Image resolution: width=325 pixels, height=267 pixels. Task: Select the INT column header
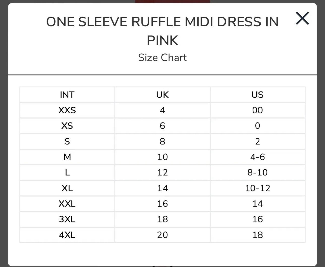(67, 95)
